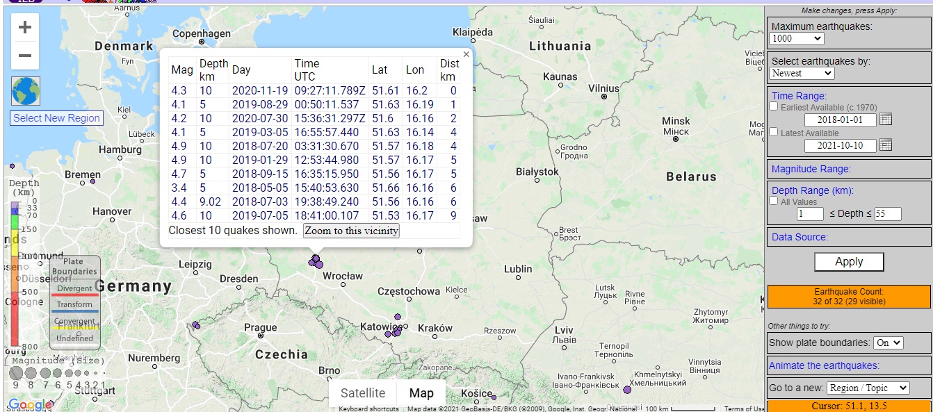This screenshot has width=933, height=412.
Task: Click the Earthquake Count orange box
Action: coord(849,297)
